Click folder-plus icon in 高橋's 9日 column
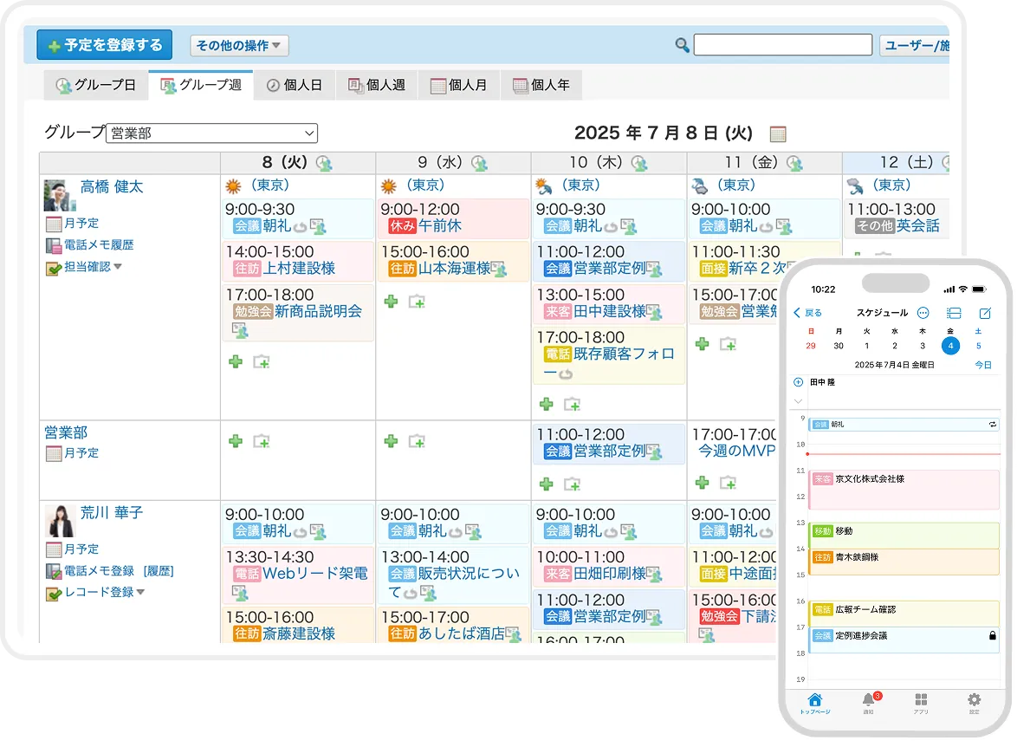The width and height of the screenshot is (1017, 747). click(417, 302)
